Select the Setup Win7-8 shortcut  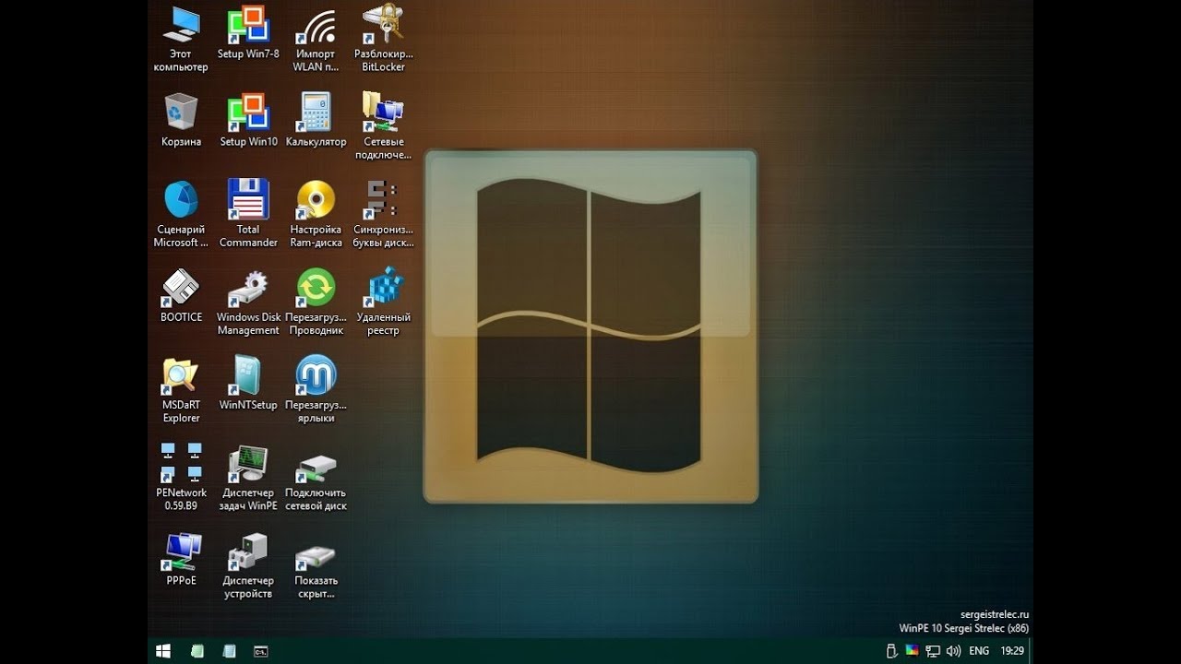click(248, 33)
